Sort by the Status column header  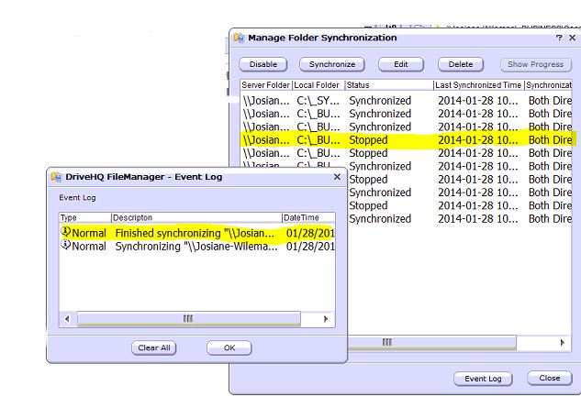point(389,84)
